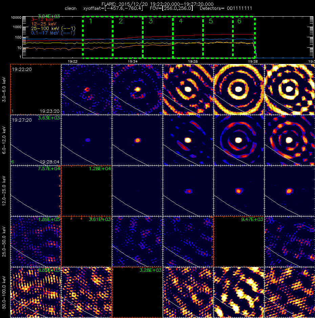This screenshot has height=318, width=315.
Task: Click the 6.0-12.0 keV row label
Action: tap(4, 140)
